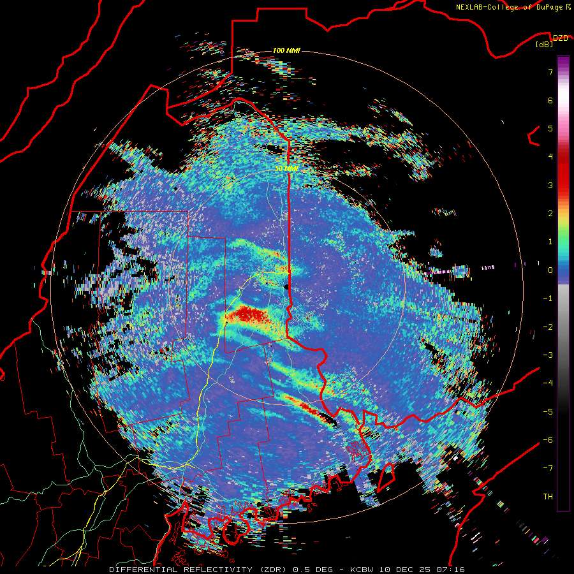Image resolution: width=574 pixels, height=574 pixels.
Task: Click the -2 value on the color scale
Action: click(x=548, y=327)
